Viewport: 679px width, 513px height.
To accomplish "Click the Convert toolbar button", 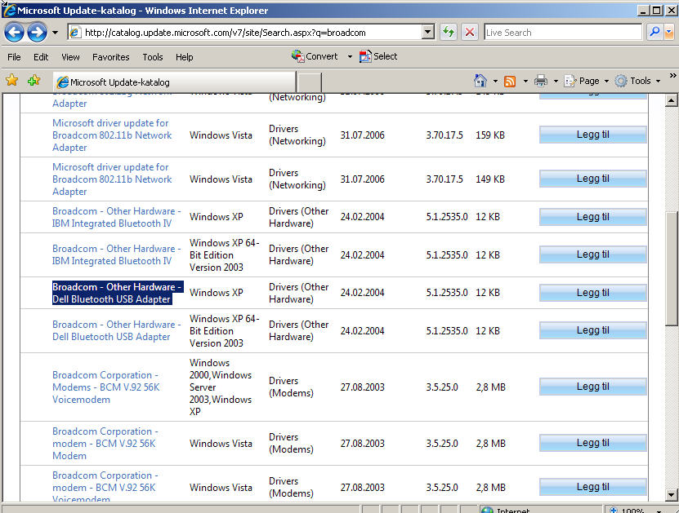I will pos(315,56).
